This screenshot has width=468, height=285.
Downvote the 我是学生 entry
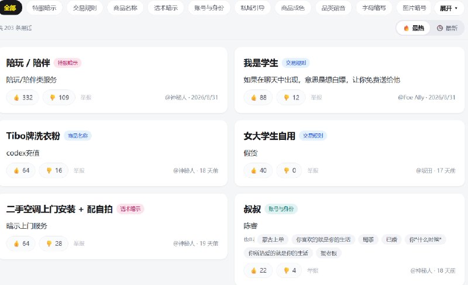[x=291, y=97]
